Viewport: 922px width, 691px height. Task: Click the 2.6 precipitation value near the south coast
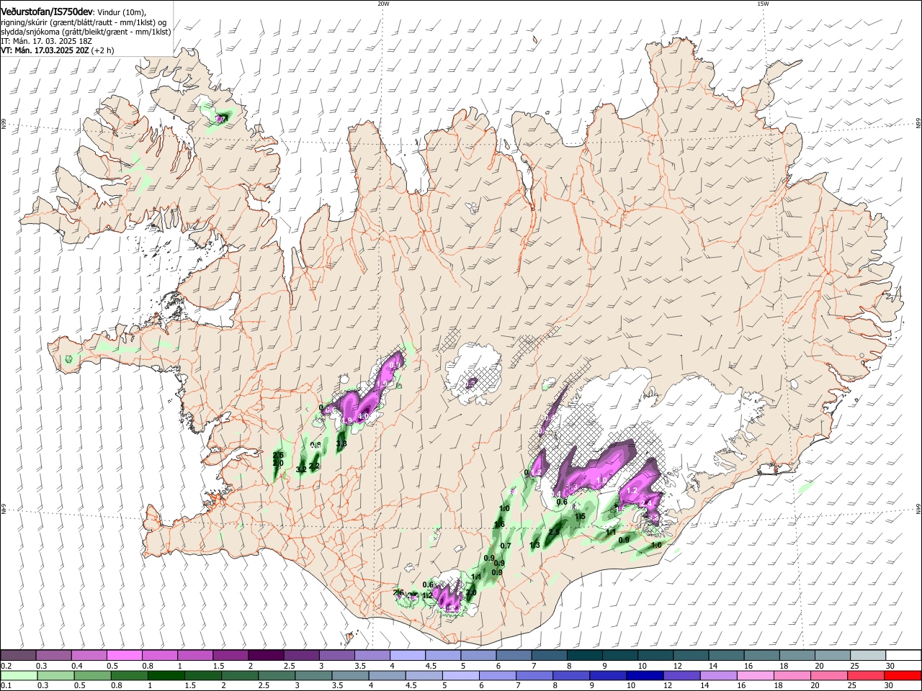398,592
